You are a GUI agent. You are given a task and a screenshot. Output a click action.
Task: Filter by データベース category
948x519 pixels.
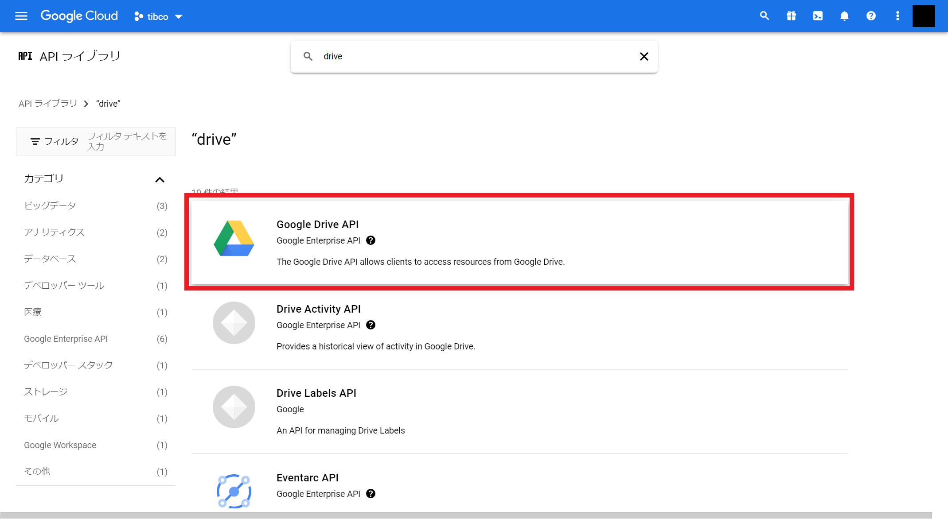(95, 259)
